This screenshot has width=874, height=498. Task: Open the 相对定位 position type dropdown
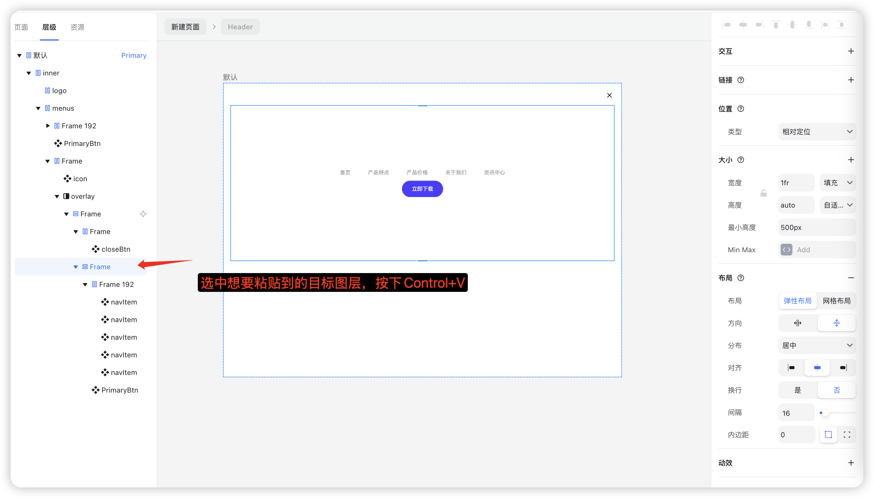pyautogui.click(x=816, y=132)
